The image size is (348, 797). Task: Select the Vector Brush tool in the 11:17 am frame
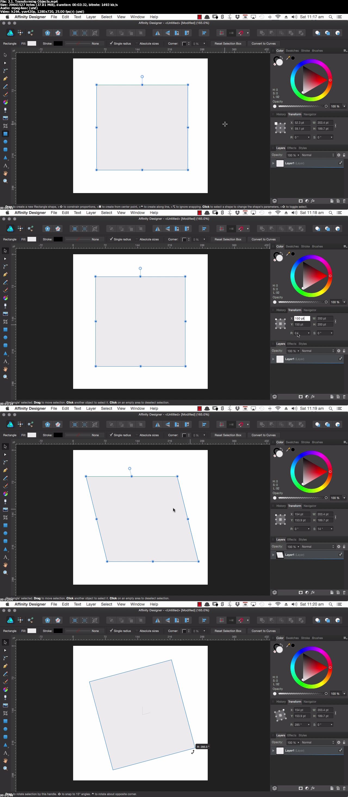click(5, 94)
